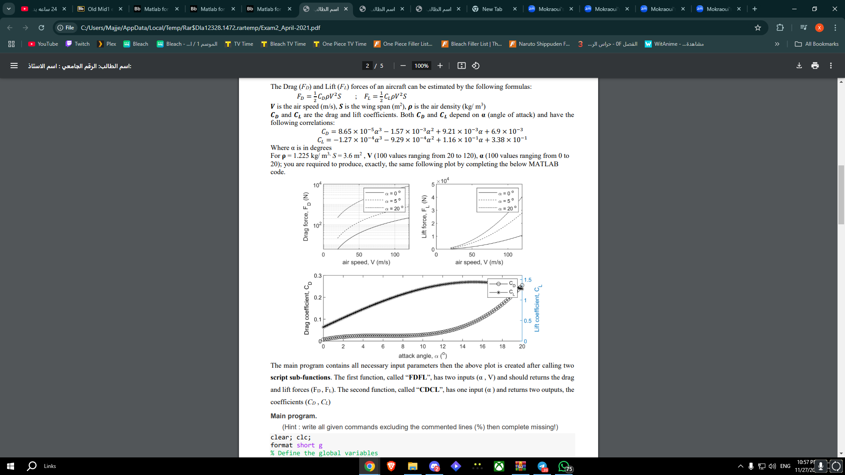Open the side panel icon next to the address bar

coord(803,28)
